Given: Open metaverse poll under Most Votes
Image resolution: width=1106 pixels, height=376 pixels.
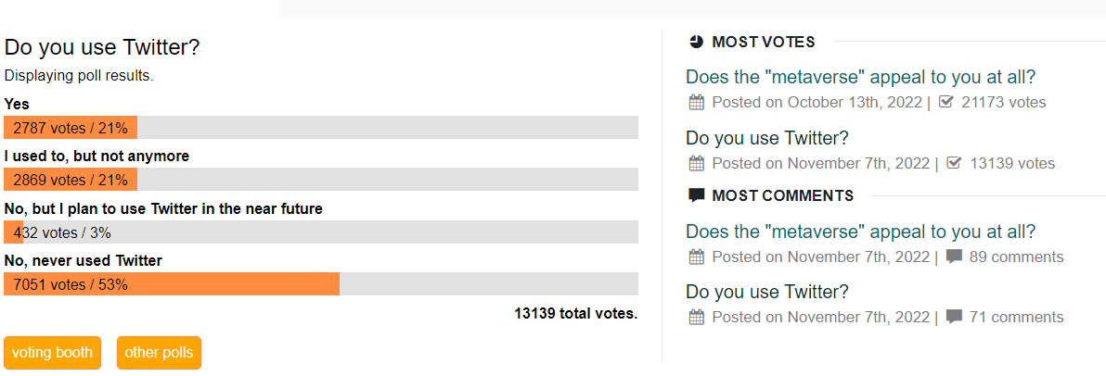Looking at the screenshot, I should click(x=860, y=77).
